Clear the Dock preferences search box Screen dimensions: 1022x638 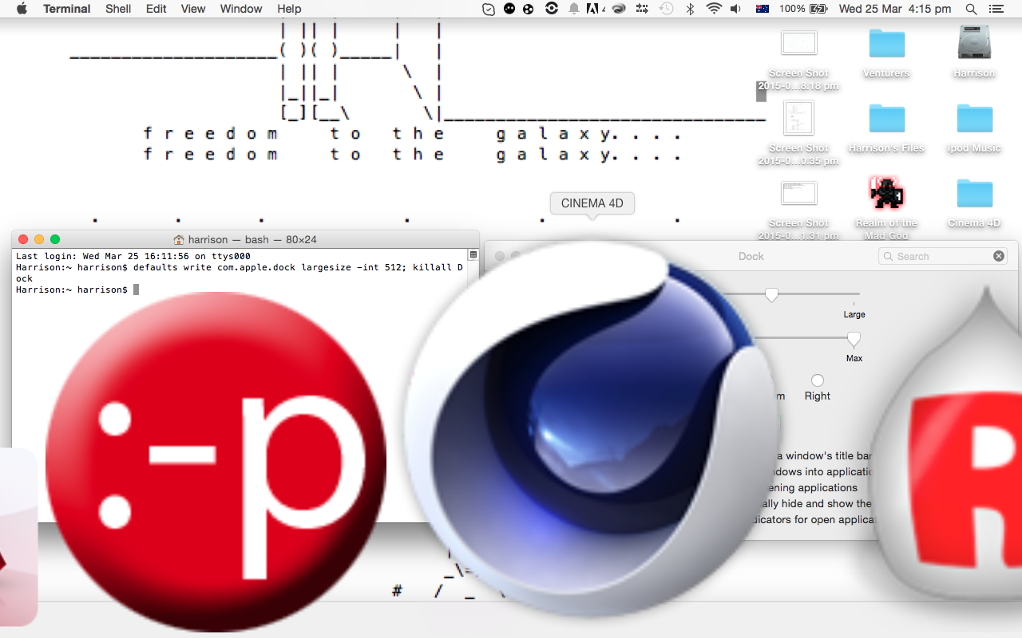(x=998, y=256)
